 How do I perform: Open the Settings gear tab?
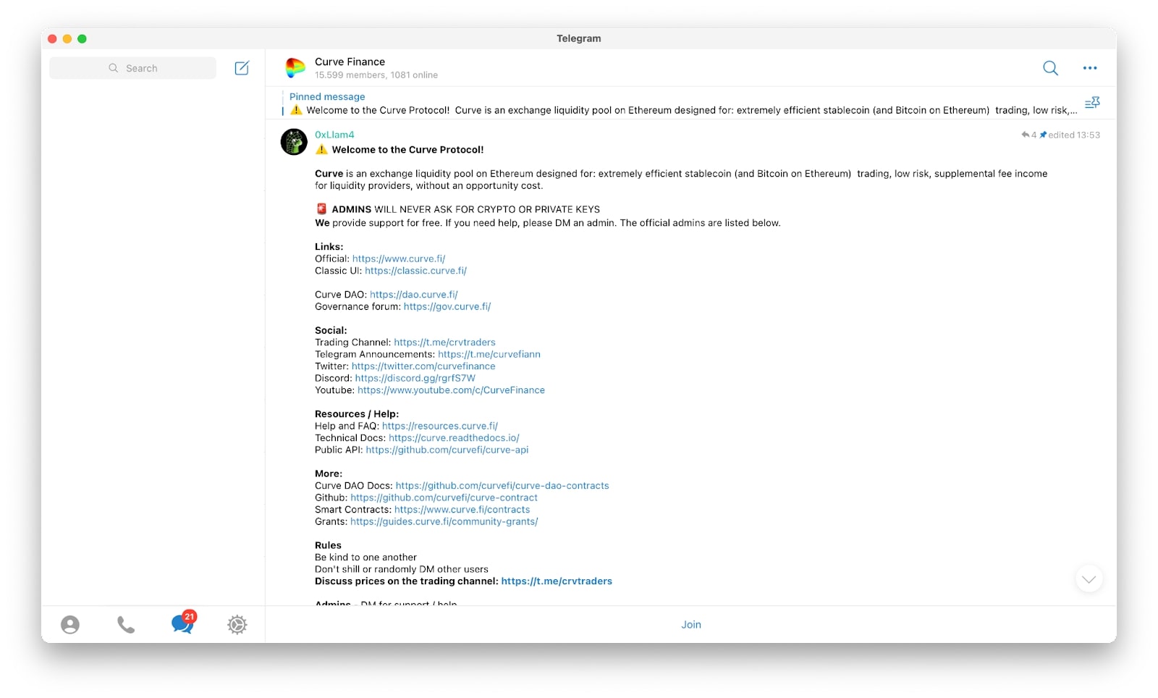[x=237, y=625]
